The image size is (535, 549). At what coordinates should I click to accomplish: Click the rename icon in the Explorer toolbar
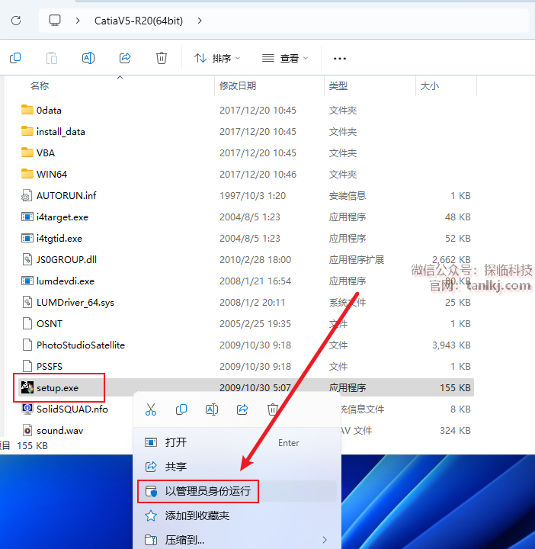click(x=88, y=58)
